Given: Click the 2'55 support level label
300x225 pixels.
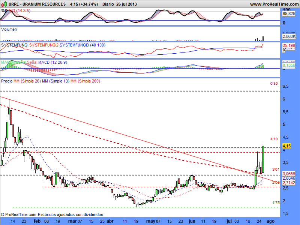Looking at the screenshot, I should [276, 183].
